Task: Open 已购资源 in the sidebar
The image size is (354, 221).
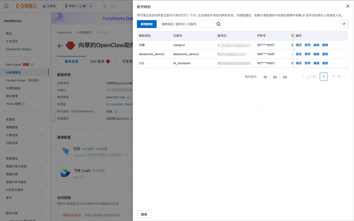Action: point(12,143)
